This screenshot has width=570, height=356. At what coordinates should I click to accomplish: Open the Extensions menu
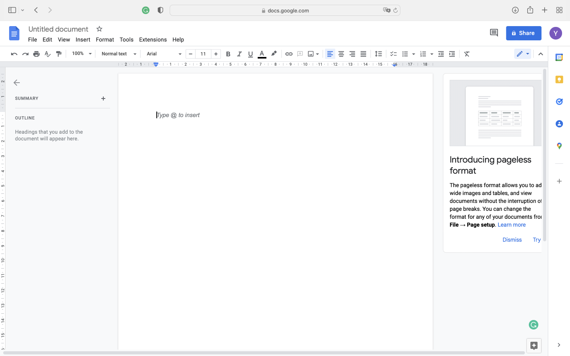click(x=153, y=40)
